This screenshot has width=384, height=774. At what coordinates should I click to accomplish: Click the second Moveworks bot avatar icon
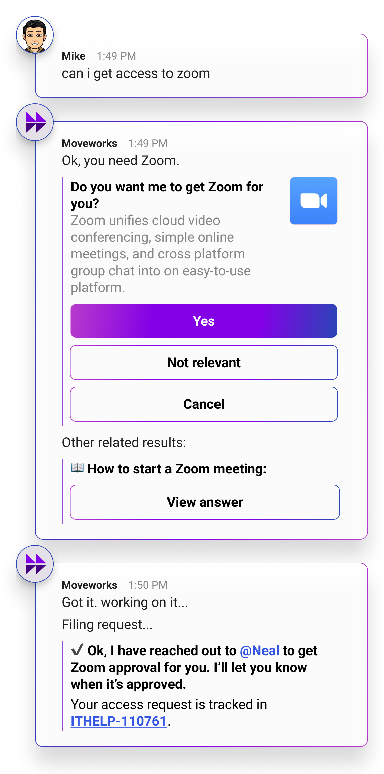click(x=35, y=564)
